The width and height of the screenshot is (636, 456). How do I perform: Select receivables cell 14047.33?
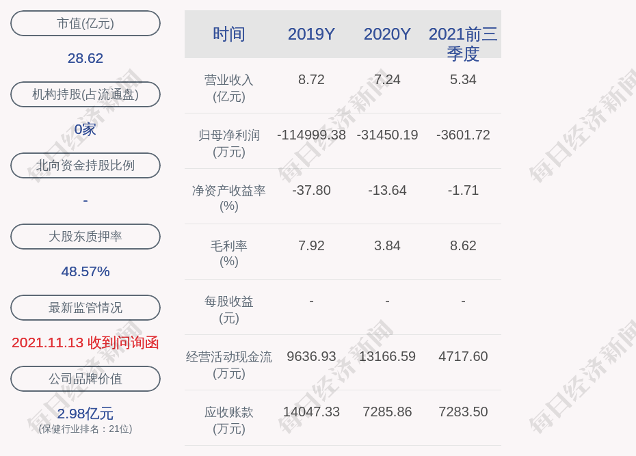pos(312,412)
